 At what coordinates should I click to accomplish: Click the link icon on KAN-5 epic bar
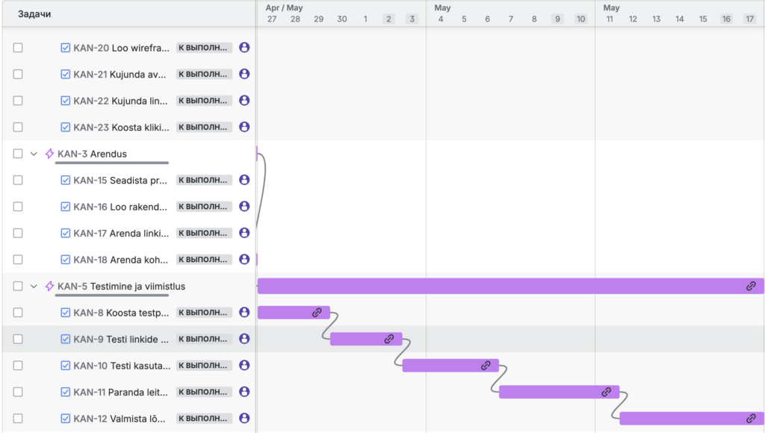(751, 286)
